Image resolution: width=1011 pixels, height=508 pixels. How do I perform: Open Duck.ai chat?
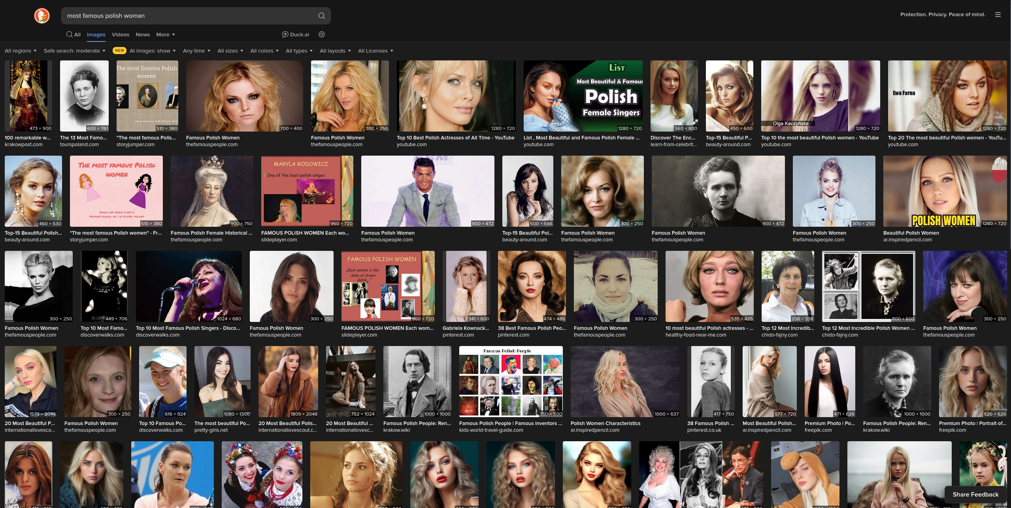point(295,34)
